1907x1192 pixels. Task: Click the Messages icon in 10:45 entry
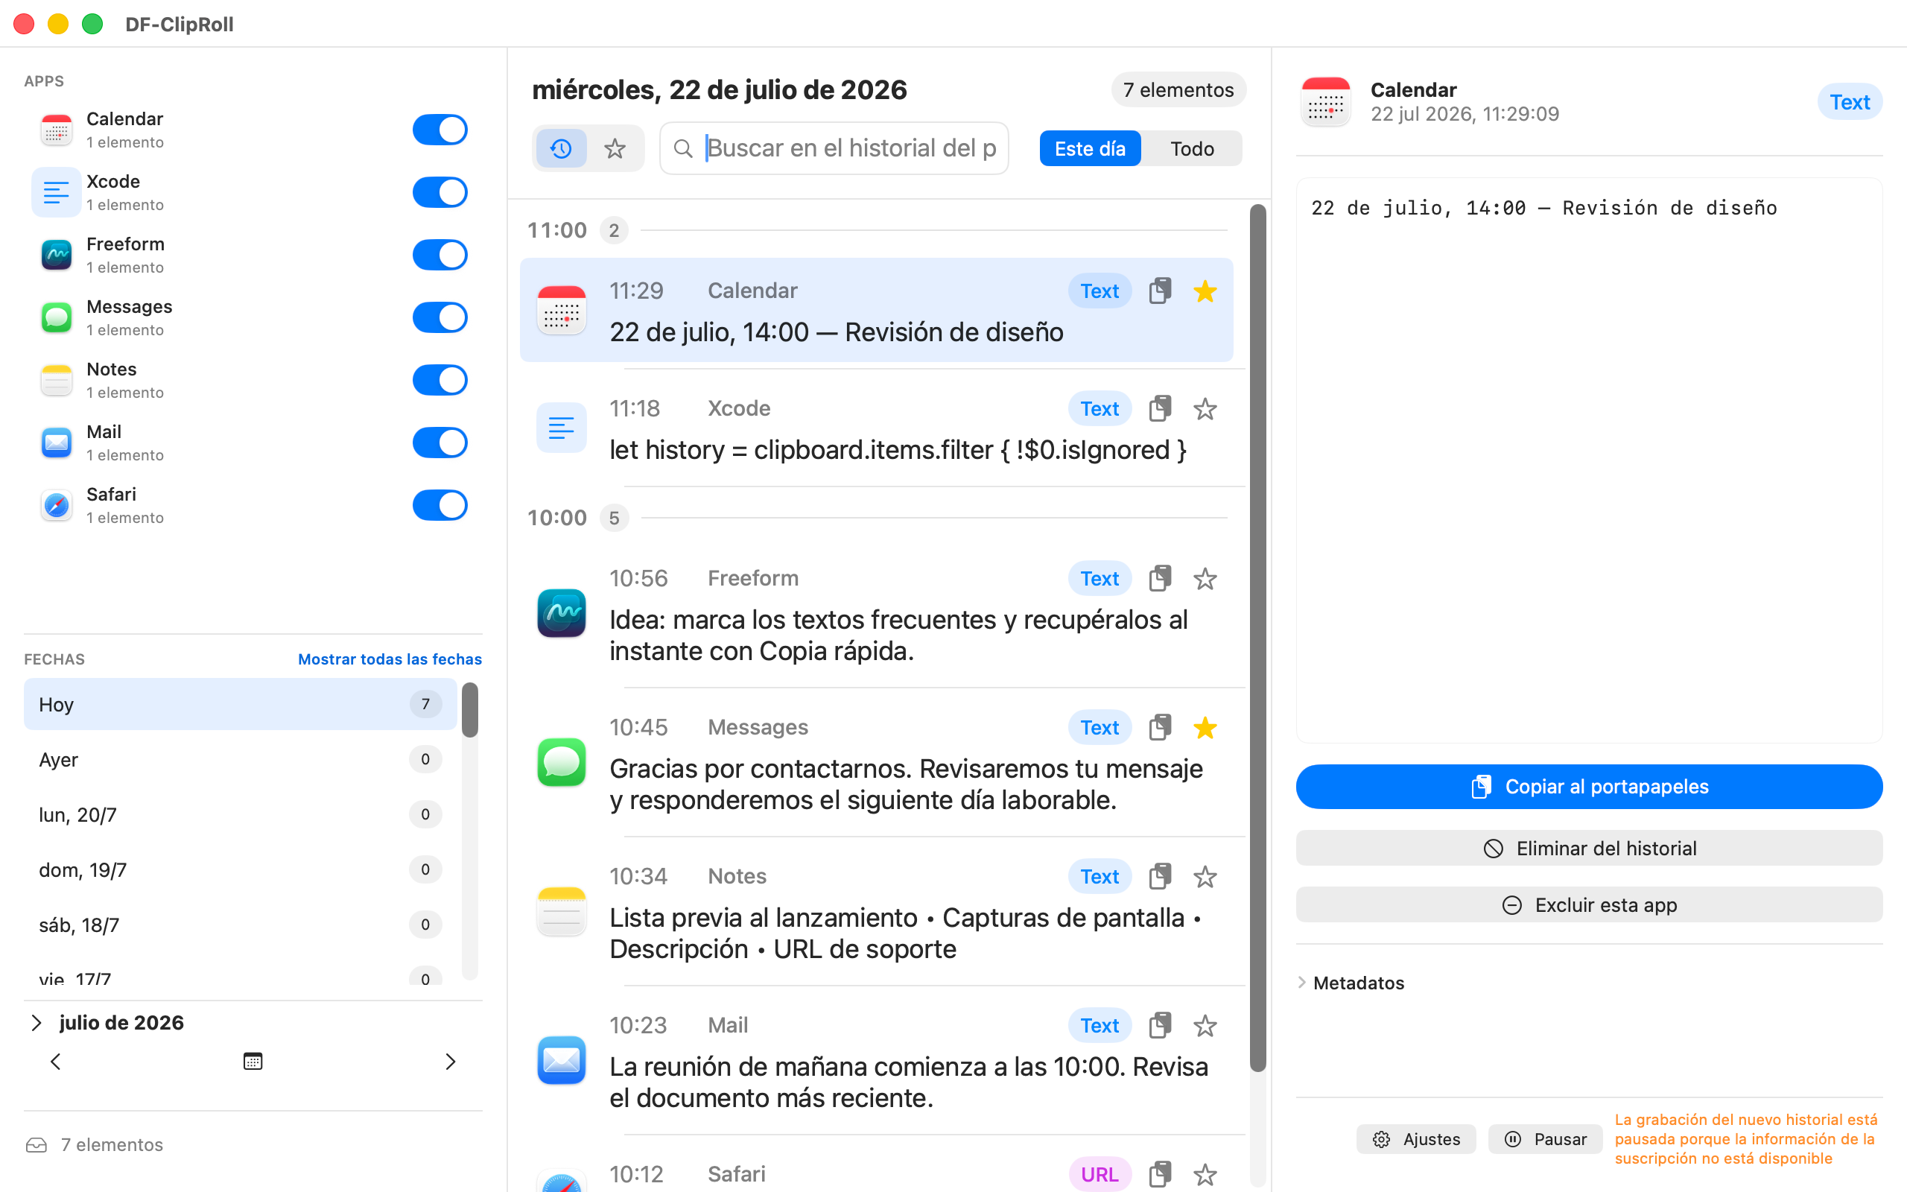561,762
